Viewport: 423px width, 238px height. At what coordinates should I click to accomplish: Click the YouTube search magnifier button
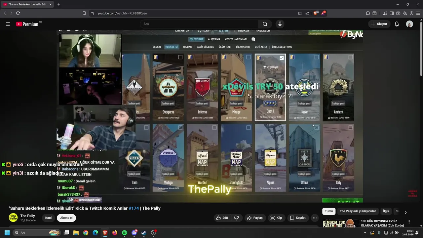click(x=265, y=24)
